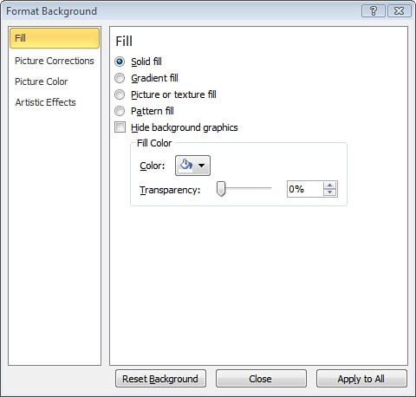
Task: Switch to Artistic Effects category
Action: 45,102
